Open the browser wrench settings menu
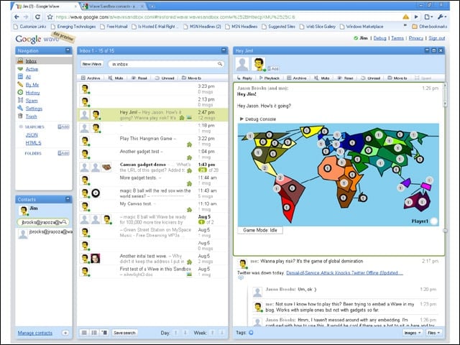The width and height of the screenshot is (460, 345). coord(441,17)
